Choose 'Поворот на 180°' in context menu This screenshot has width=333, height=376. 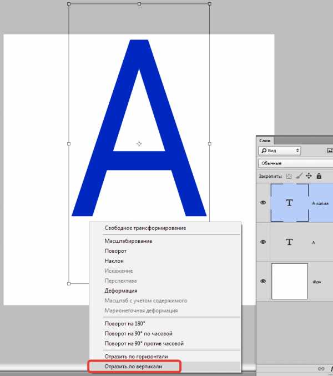point(124,324)
